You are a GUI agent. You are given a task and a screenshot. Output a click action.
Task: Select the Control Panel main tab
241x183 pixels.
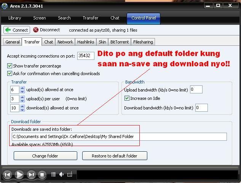pos(144,18)
